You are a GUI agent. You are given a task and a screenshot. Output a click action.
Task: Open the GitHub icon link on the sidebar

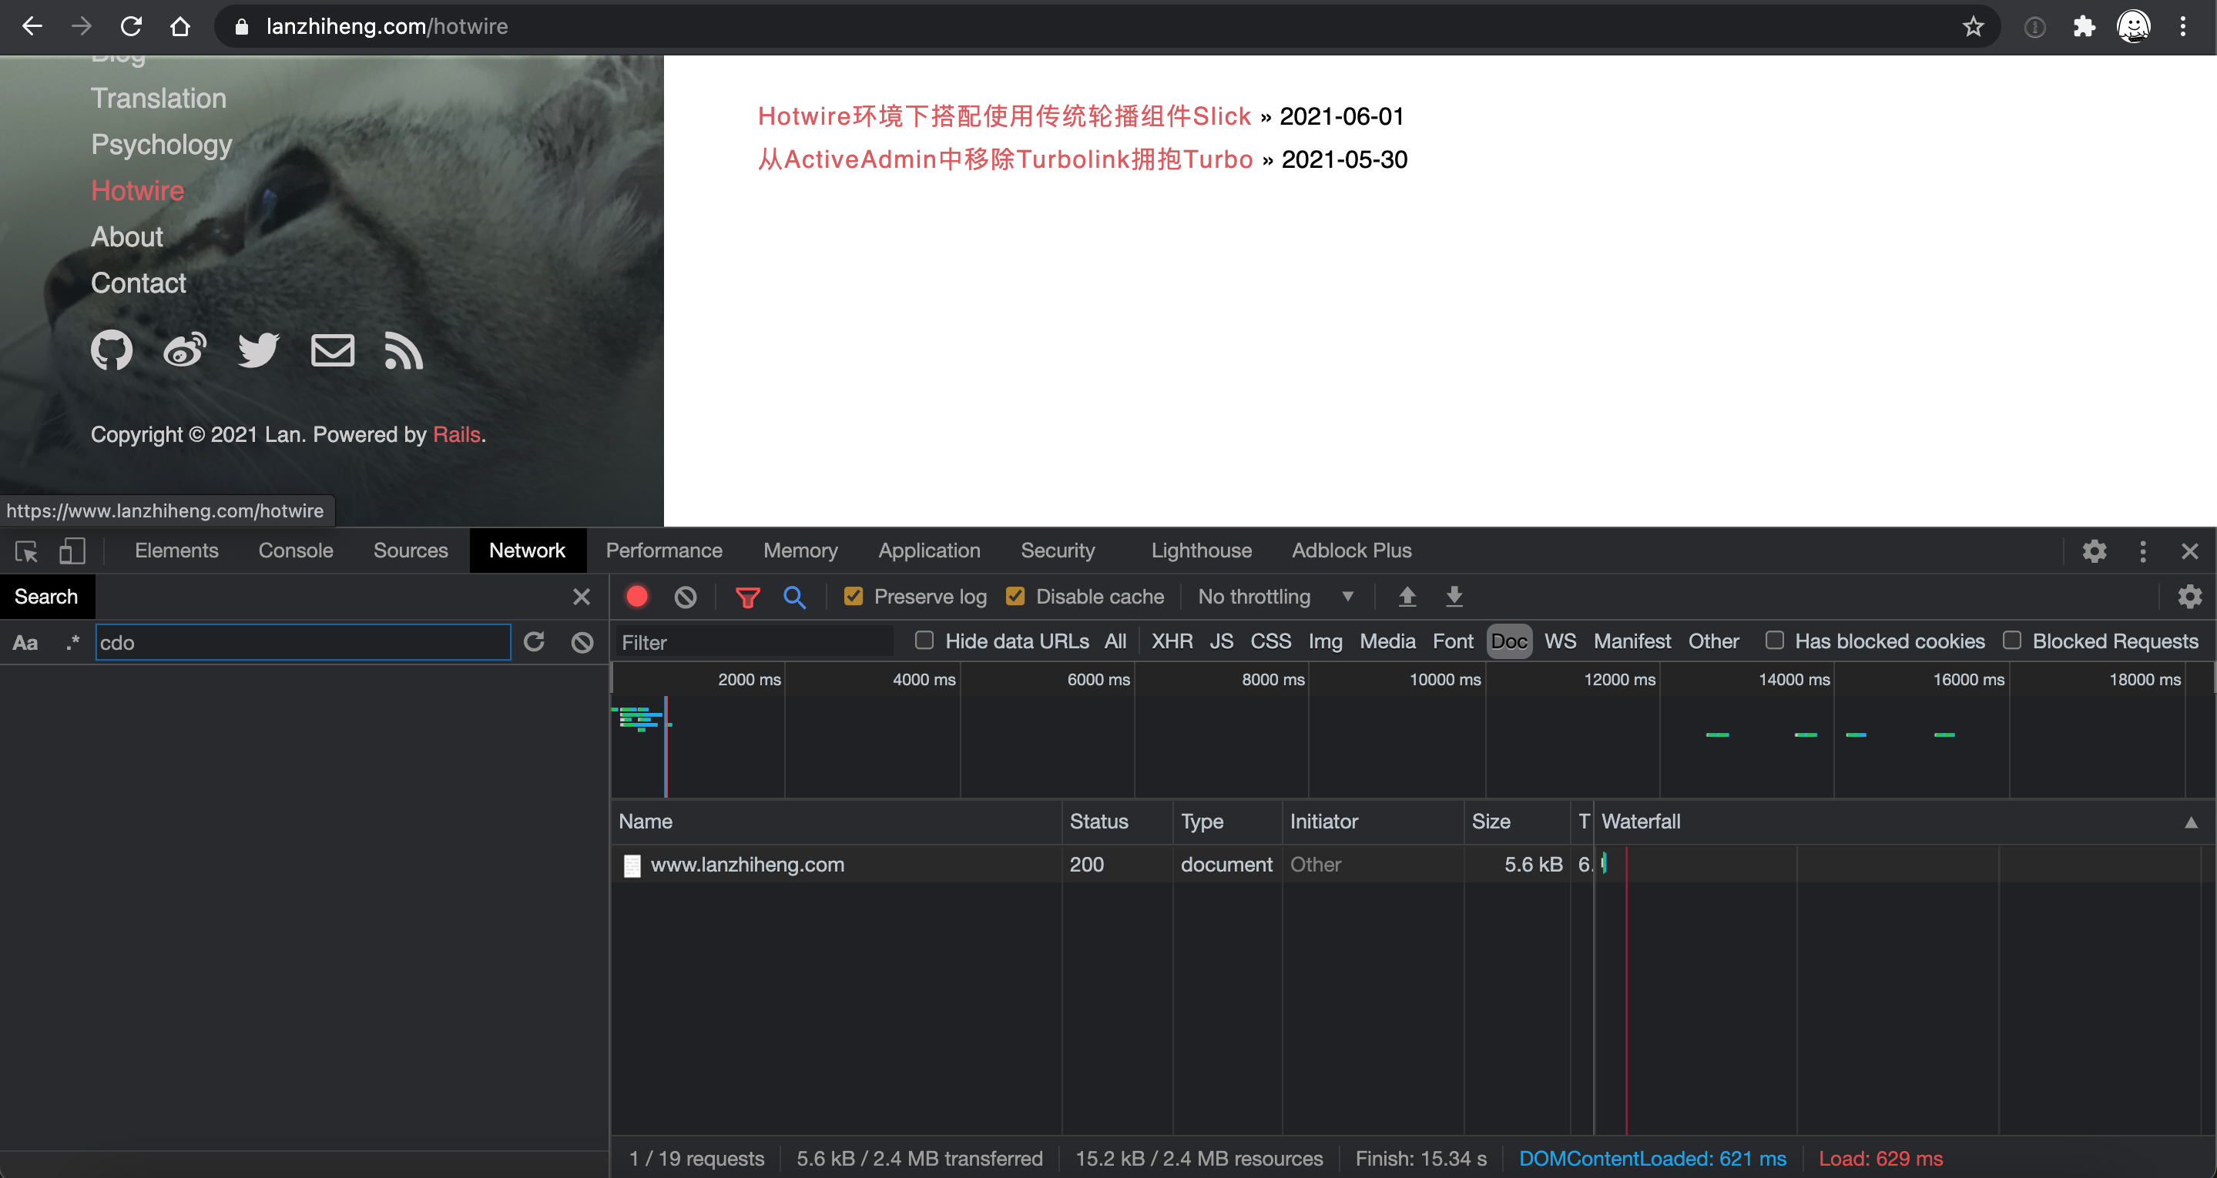point(112,350)
